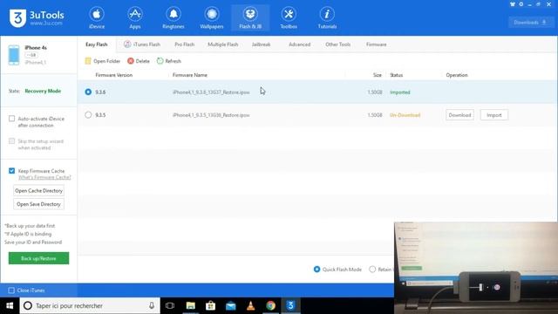The image size is (558, 314).
Task: Click iPhone4,1_9.3.5 Restore.ipsw filename
Action: (x=211, y=115)
